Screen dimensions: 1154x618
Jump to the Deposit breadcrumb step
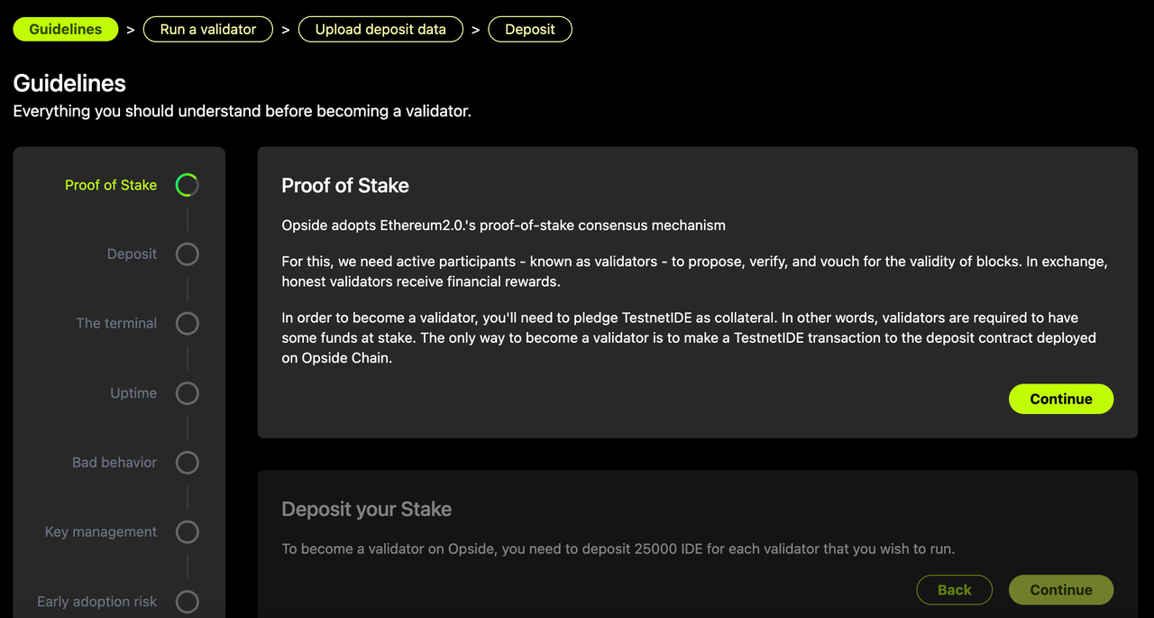530,30
